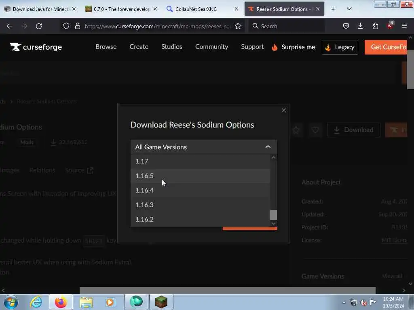This screenshot has height=310, width=414.
Task: Click the dropdown list scroll-down arrow
Action: coord(273,224)
